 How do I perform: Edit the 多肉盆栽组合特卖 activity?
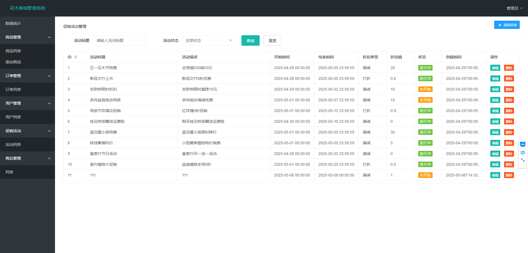(495, 100)
